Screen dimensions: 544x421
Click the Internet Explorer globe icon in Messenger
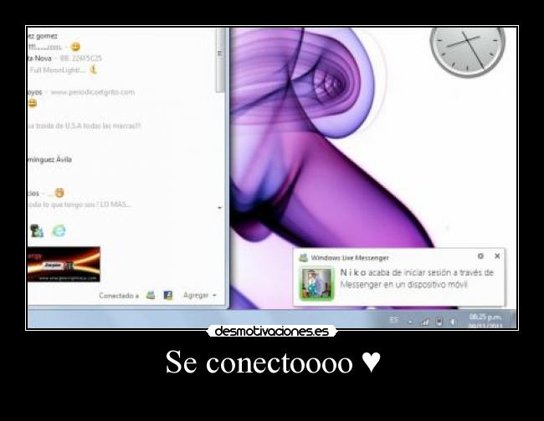59,231
